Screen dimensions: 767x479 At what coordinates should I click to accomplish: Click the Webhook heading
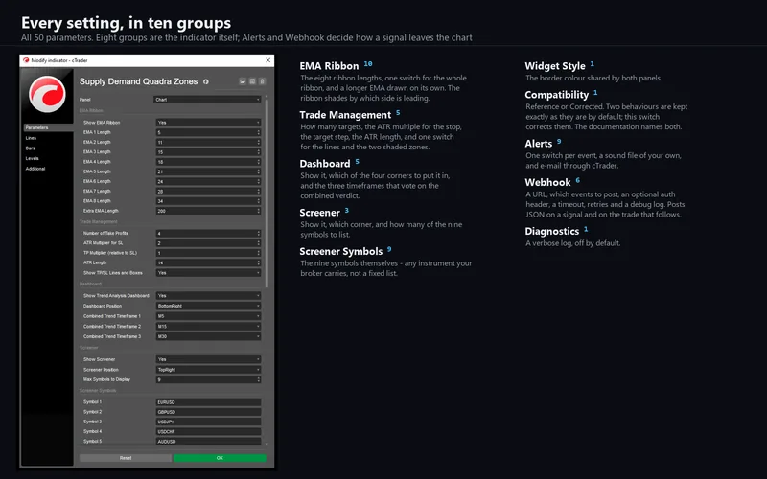click(x=547, y=182)
